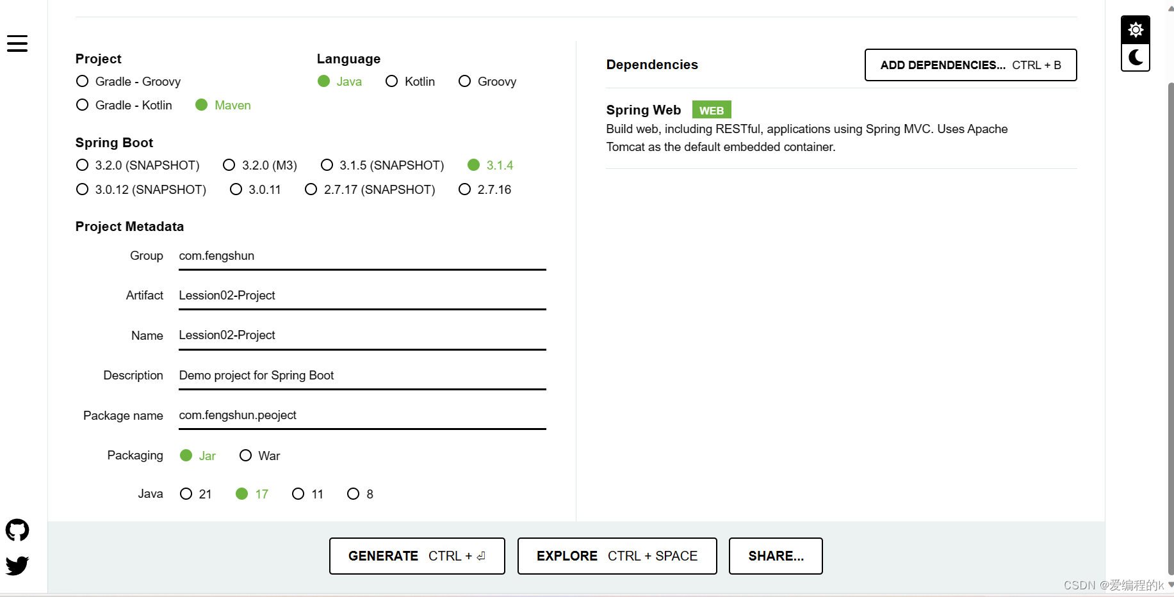Click the WEB tag badge
The image size is (1174, 597).
pos(711,110)
